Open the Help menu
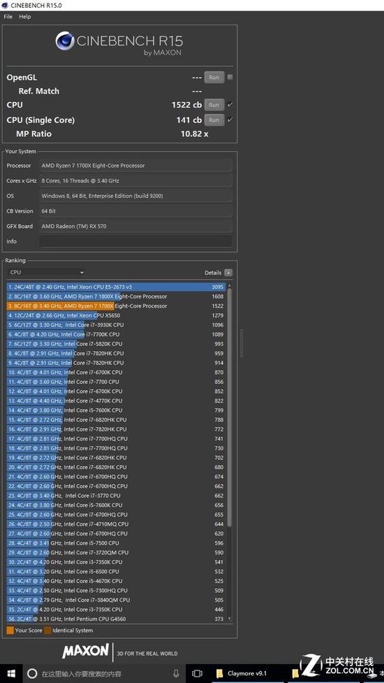The width and height of the screenshot is (384, 683). 25,17
